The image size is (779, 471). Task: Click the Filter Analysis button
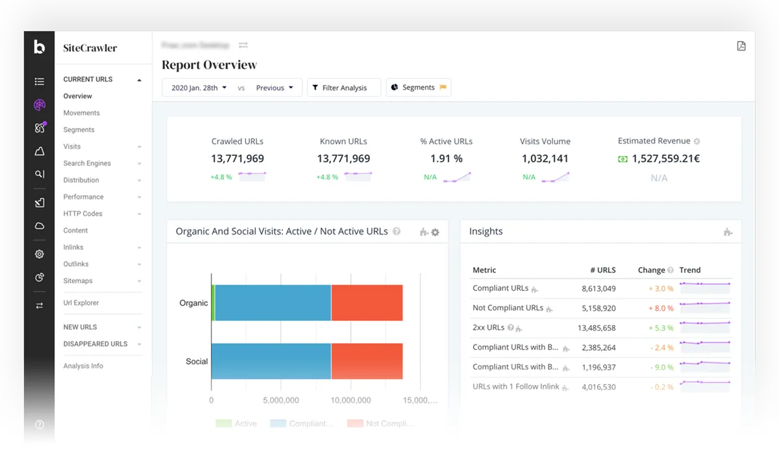tap(344, 88)
